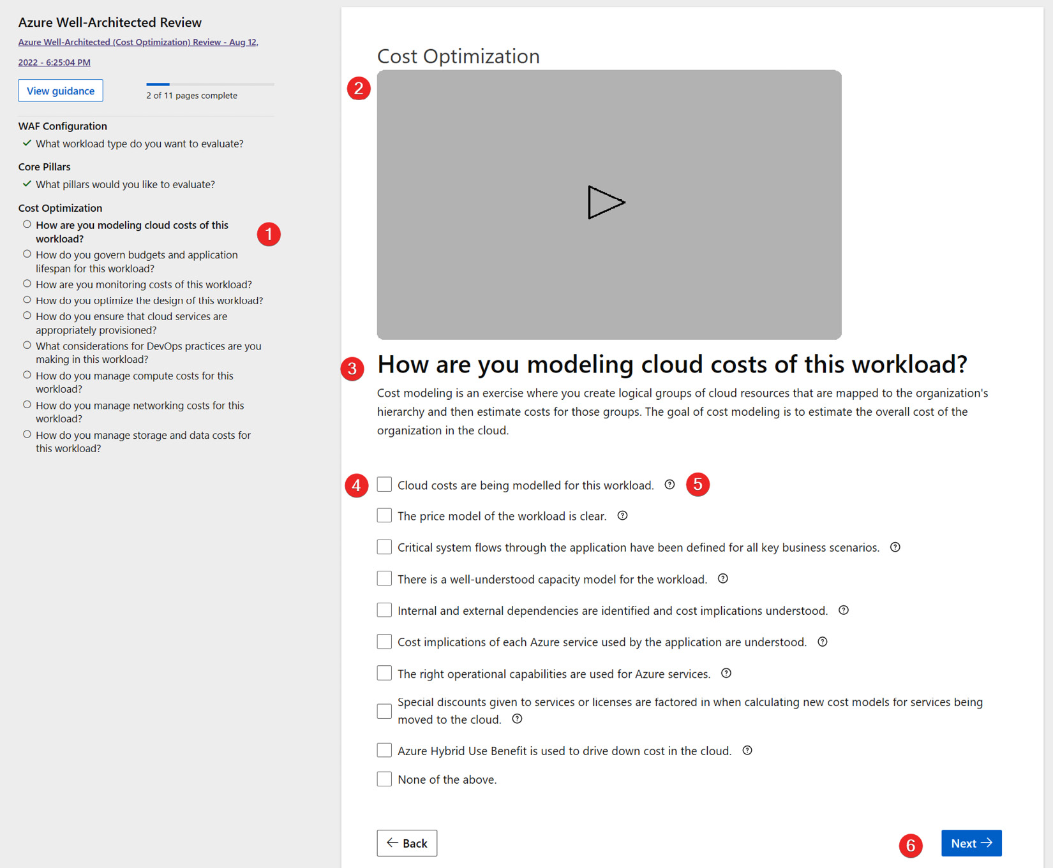Open info icon for 'Critical system flows' option
This screenshot has width=1053, height=868.
point(895,547)
